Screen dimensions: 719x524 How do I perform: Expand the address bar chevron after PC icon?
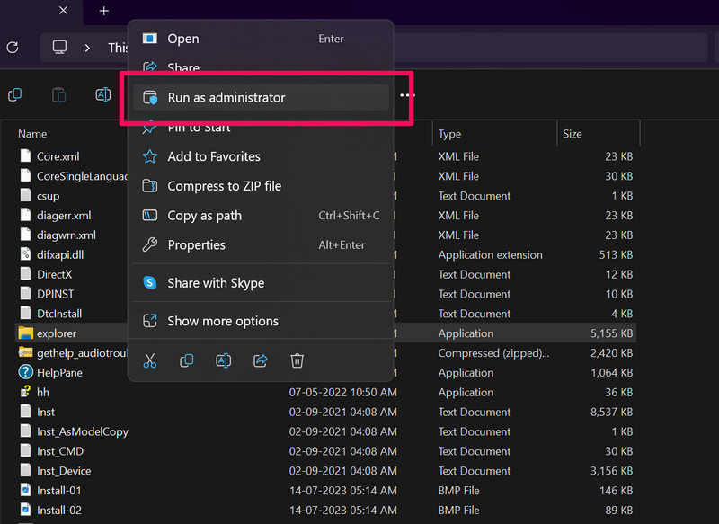(x=87, y=48)
